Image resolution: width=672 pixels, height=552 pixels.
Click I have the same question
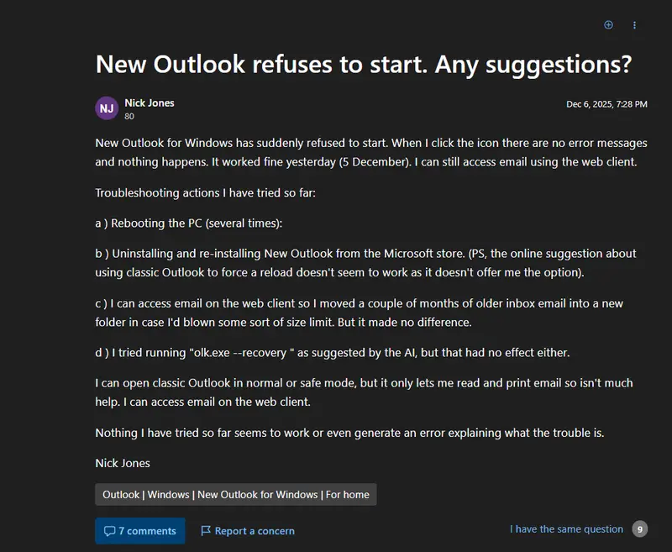(x=566, y=529)
